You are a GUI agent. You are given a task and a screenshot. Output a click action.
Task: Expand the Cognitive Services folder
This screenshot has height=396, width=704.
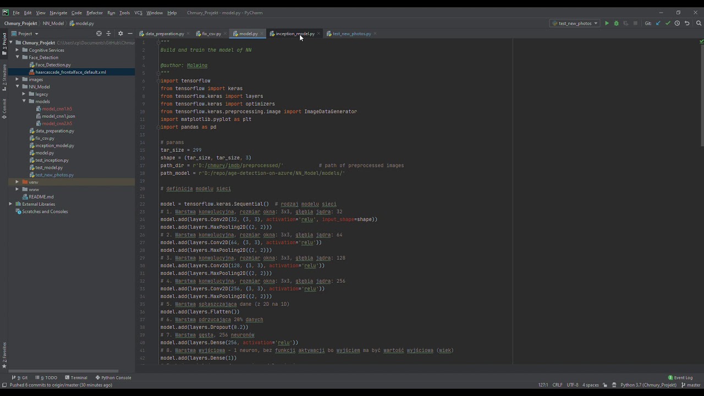click(17, 50)
